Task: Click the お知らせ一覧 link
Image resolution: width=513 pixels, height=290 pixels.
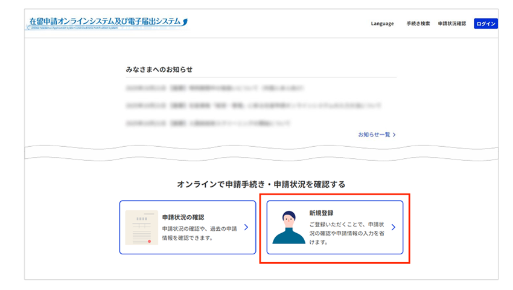Action: (374, 135)
